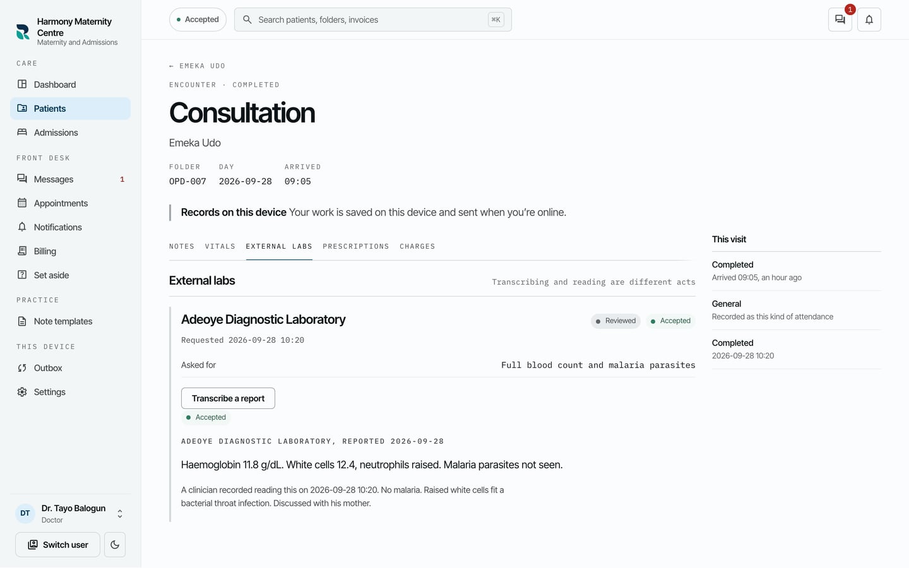Screen dimensions: 909x568
Task: Click the Switch user button
Action: point(57,545)
